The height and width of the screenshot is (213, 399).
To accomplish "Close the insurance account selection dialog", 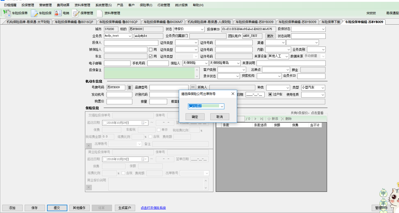I will 233,94.
